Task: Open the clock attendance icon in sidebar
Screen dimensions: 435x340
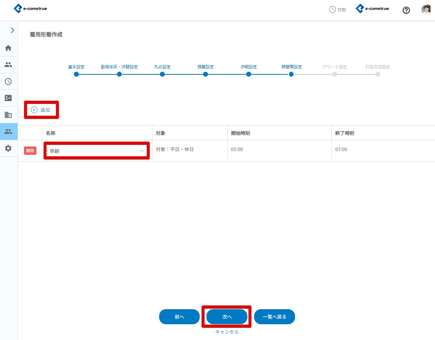Action: click(x=8, y=81)
